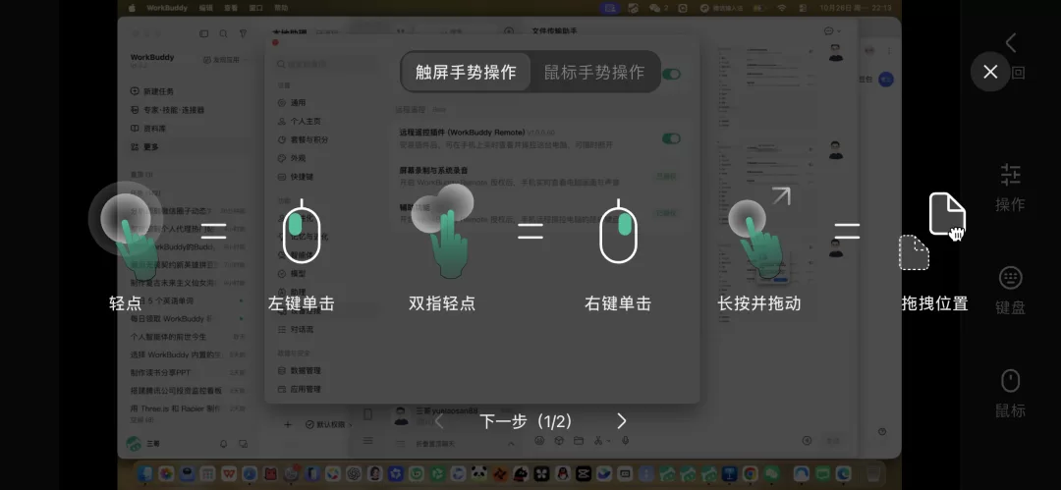Image resolution: width=1061 pixels, height=490 pixels.
Task: Launch Google Chrome from the Dock
Action: (x=750, y=473)
